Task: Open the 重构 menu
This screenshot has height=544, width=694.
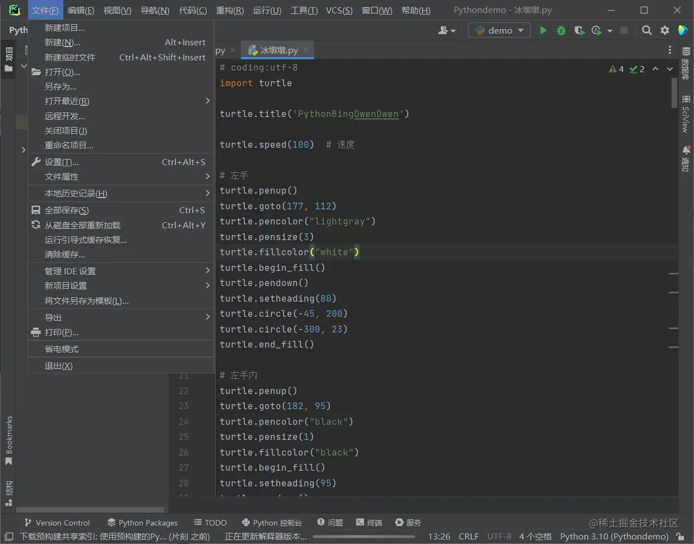Action: pos(230,10)
